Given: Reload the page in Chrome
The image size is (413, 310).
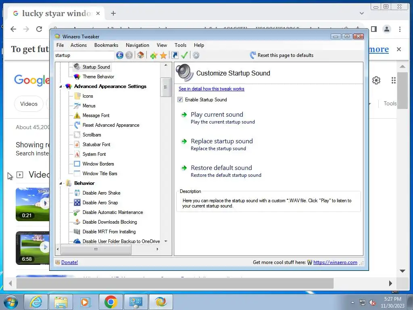Looking at the screenshot, I should click(39, 29).
